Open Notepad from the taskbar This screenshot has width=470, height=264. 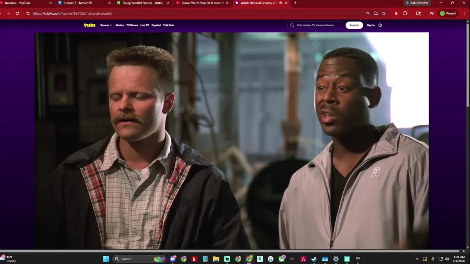205,259
